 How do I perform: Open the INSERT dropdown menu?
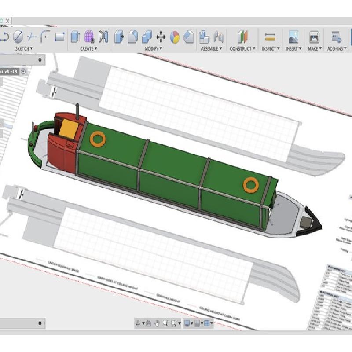click(x=293, y=48)
